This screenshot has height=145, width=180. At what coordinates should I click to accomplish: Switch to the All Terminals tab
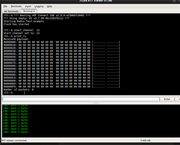click(x=11, y=11)
